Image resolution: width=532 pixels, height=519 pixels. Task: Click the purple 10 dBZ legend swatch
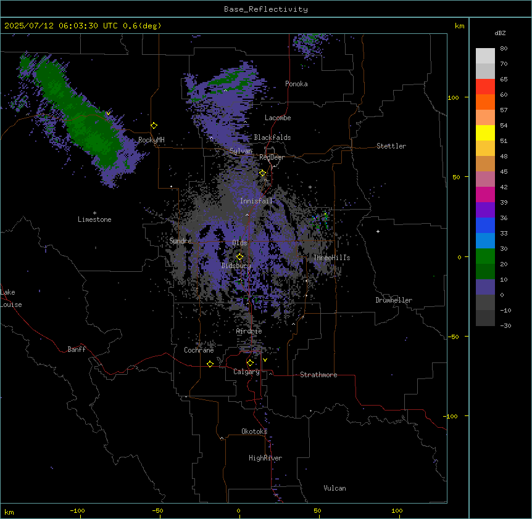point(485,287)
